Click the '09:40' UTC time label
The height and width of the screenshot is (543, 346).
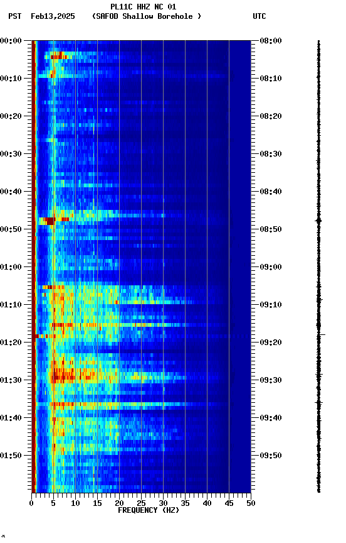click(271, 418)
